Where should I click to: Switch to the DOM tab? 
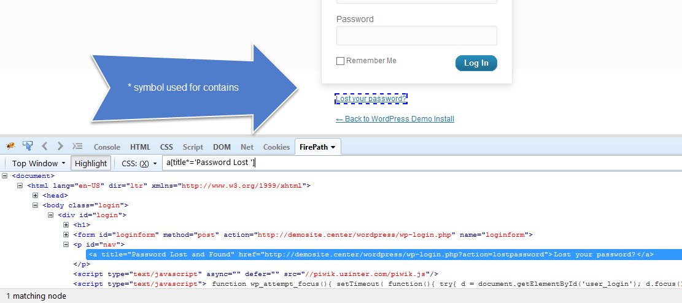pyautogui.click(x=222, y=147)
